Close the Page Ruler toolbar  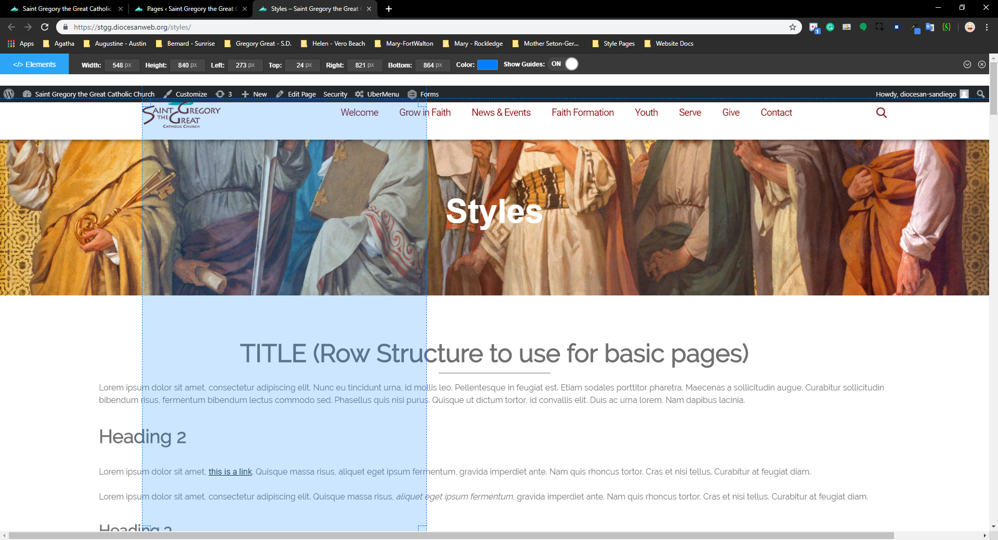tap(982, 64)
